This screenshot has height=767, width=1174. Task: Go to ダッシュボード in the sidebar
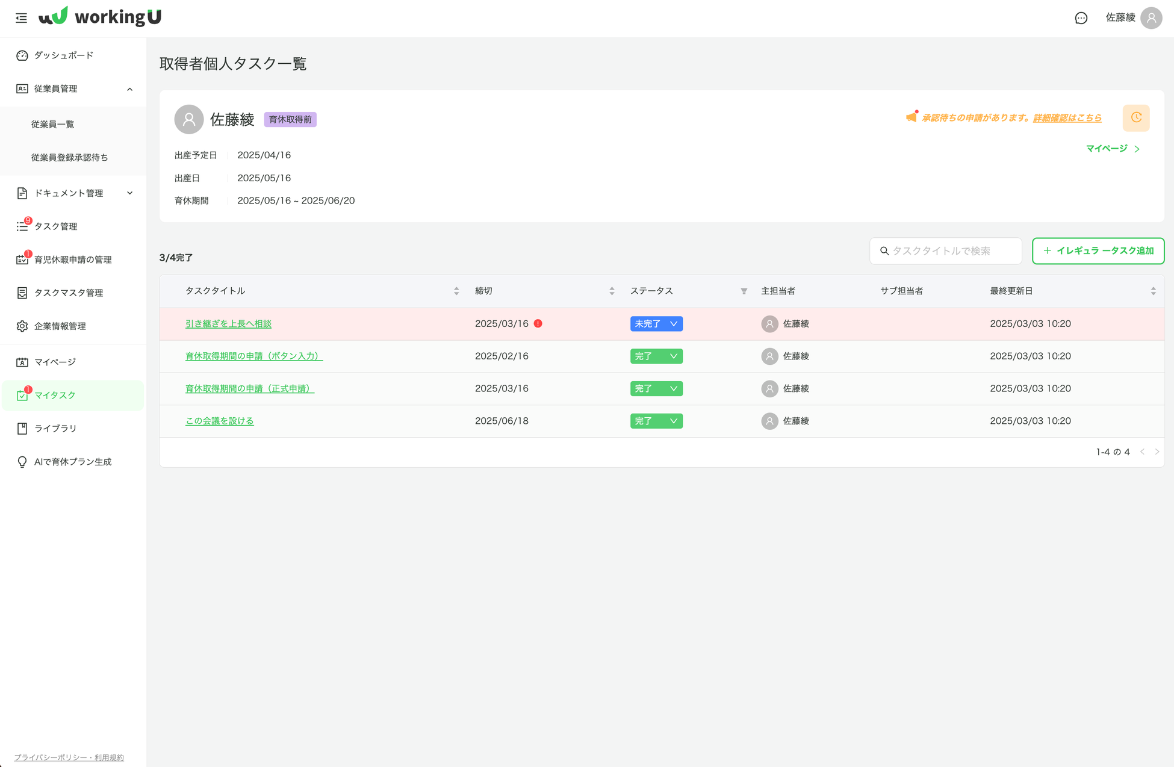(63, 55)
